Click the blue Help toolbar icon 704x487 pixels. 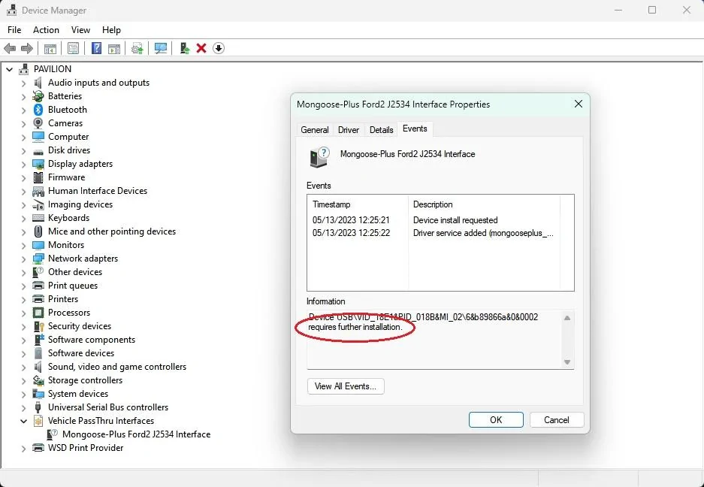pos(96,48)
